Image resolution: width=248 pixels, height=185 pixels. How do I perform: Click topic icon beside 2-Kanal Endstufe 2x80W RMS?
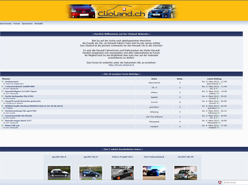[x=3, y=87]
